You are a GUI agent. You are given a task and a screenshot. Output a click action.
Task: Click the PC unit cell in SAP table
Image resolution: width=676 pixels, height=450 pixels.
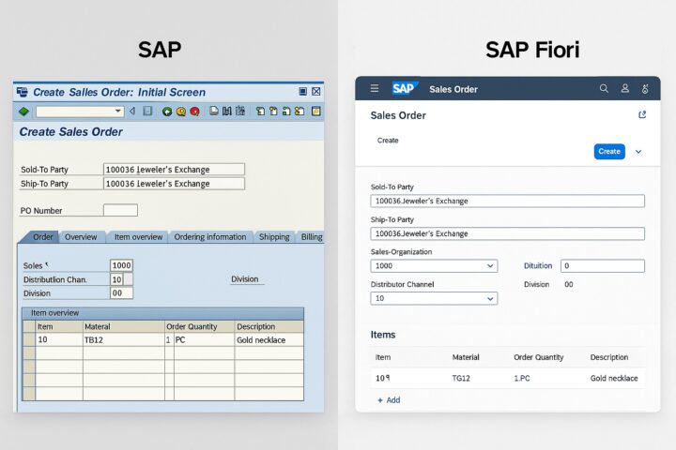click(x=204, y=339)
